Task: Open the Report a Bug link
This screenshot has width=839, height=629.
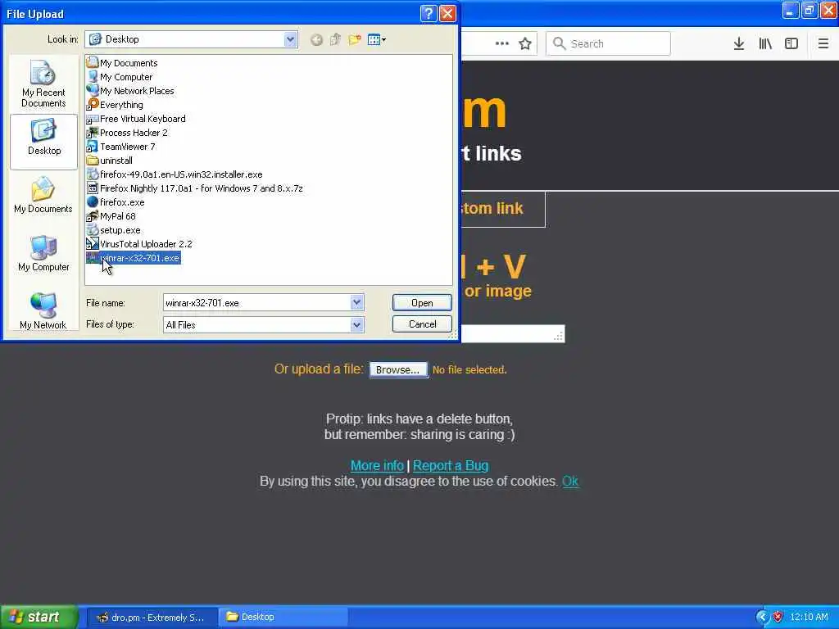Action: (x=451, y=465)
